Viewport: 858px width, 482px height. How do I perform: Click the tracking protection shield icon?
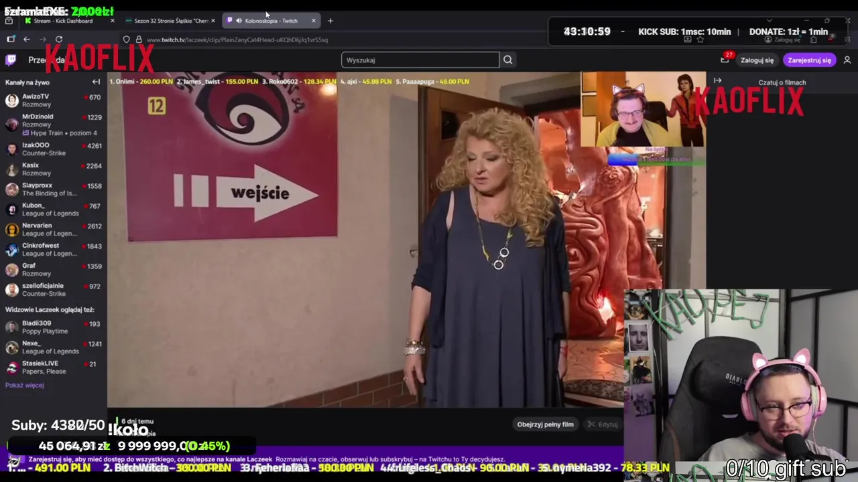point(126,39)
